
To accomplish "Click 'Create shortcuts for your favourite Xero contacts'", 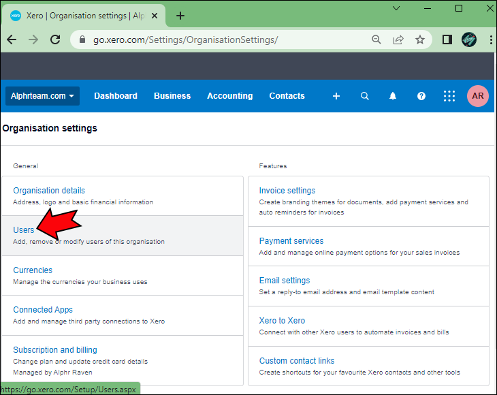I will 359,372.
